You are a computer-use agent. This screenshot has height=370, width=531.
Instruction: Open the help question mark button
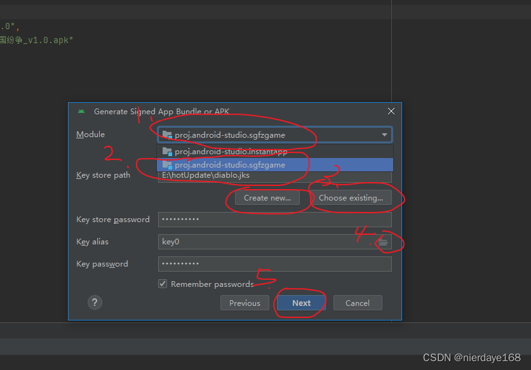(95, 302)
